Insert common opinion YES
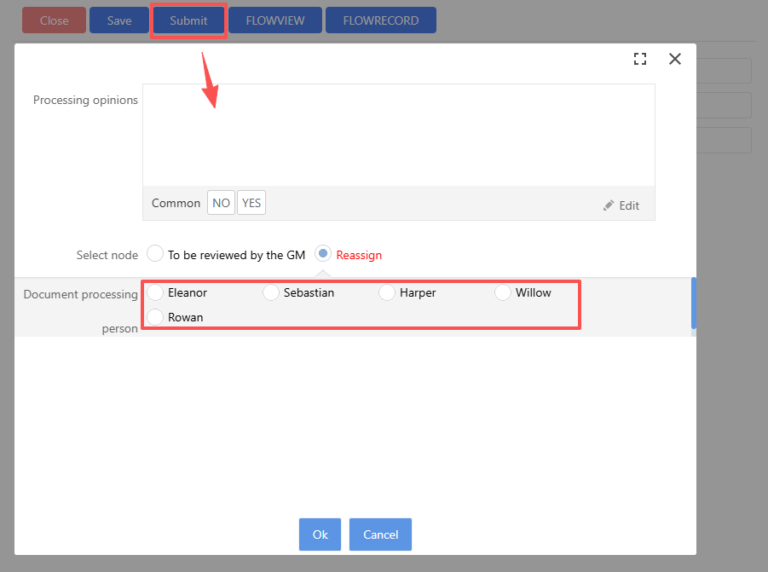Screen dimensions: 768x572 (251, 203)
